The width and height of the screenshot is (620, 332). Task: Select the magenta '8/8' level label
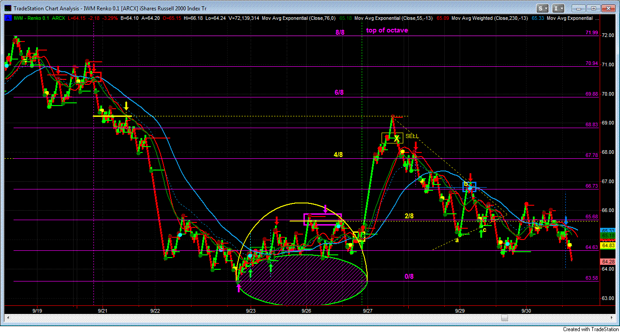pyautogui.click(x=340, y=32)
